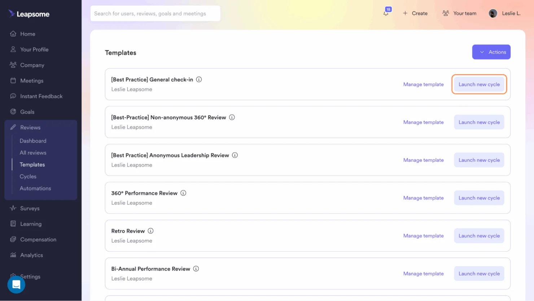This screenshot has width=534, height=301.
Task: Switch to the Cycles page under Reviews
Action: pyautogui.click(x=28, y=176)
